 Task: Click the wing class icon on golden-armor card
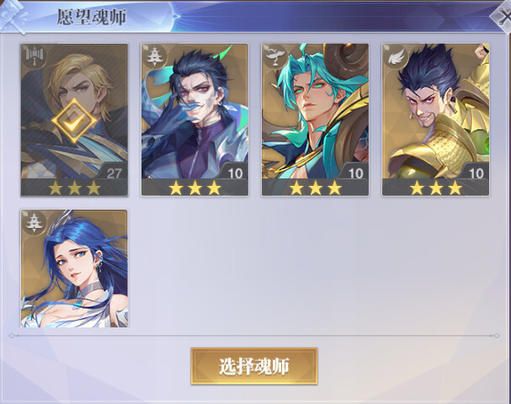pos(396,56)
